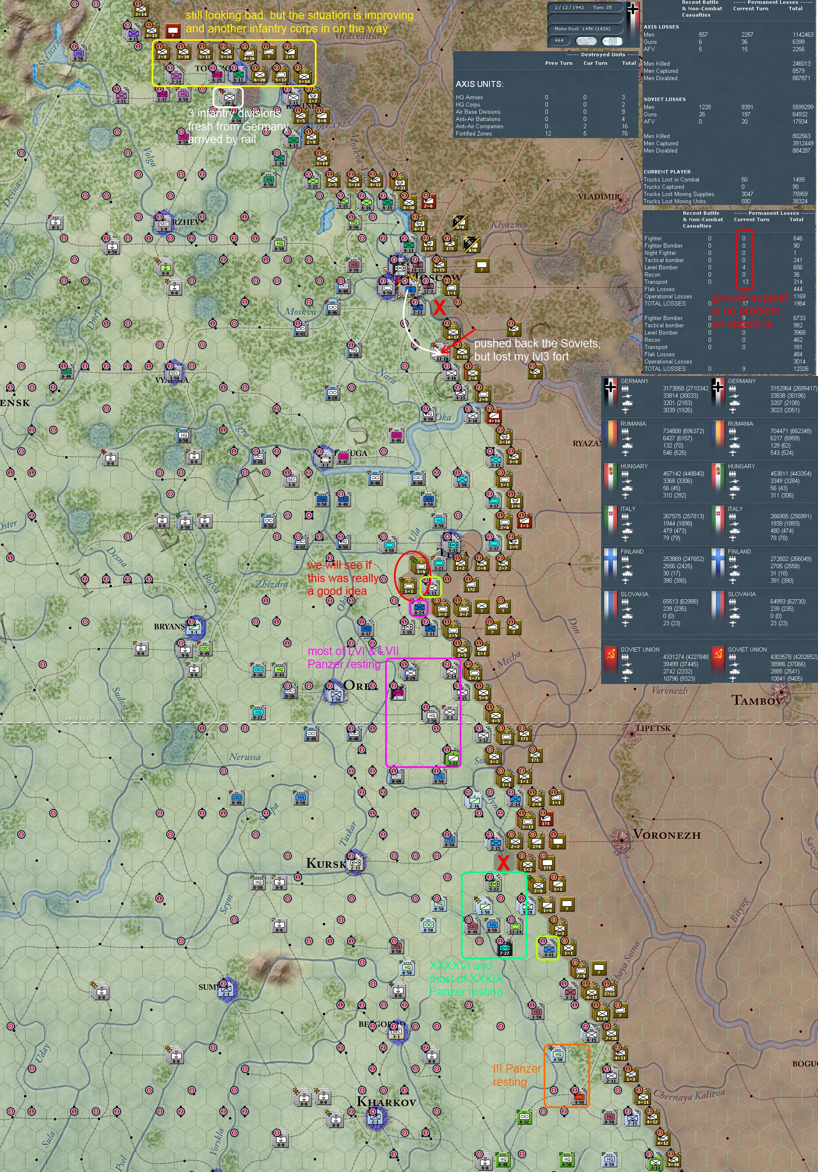Select the 10-2 infantry stack arrived by rail
This screenshot has height=1172, width=818.
click(229, 97)
